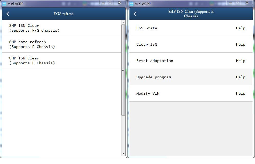View Help for Reset adaptation
Image resolution: width=255 pixels, height=164 pixels.
click(240, 61)
